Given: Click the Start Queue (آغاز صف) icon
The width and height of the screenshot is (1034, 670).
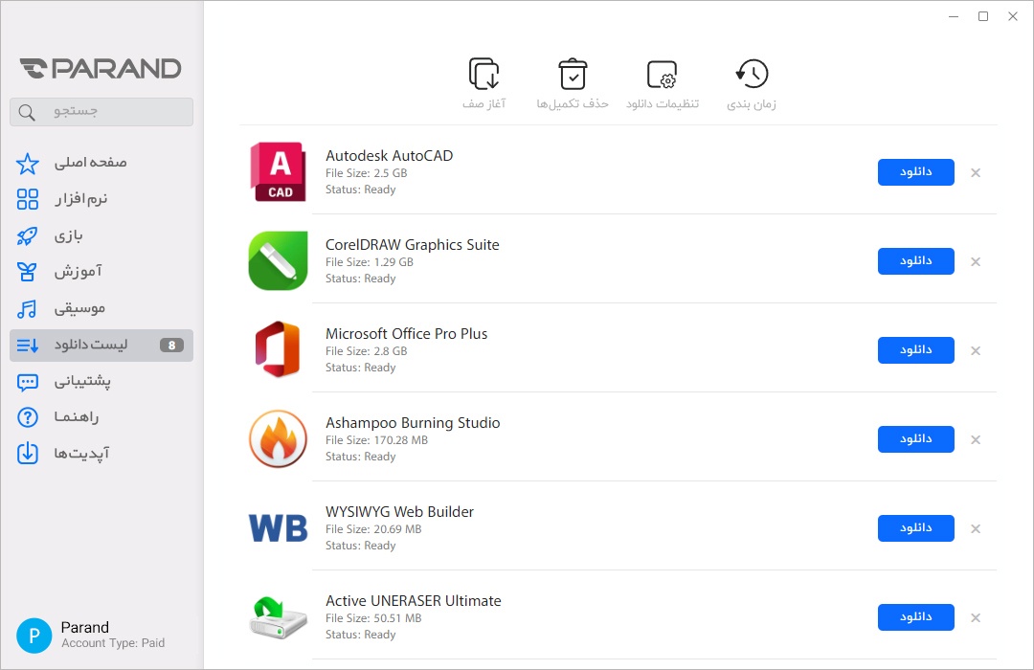Looking at the screenshot, I should point(484,73).
